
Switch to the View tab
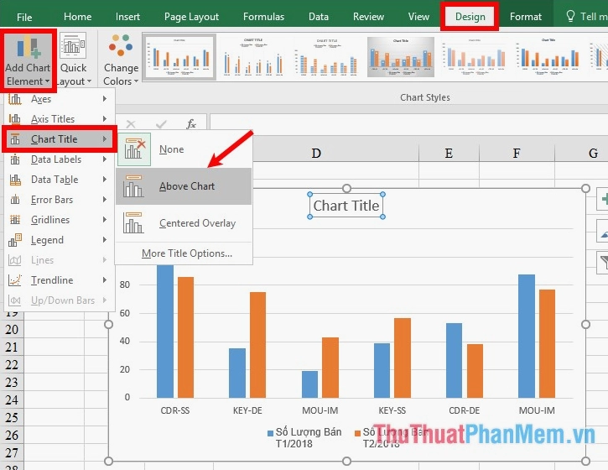[418, 17]
